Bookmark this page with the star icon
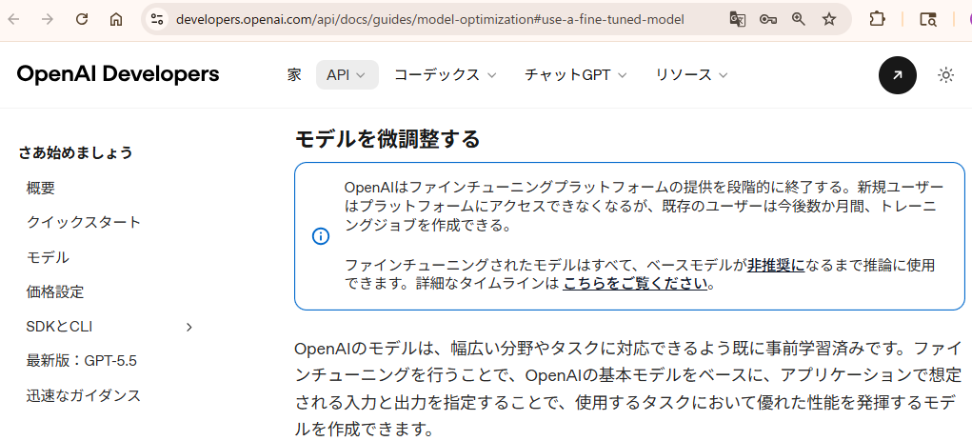 pyautogui.click(x=829, y=19)
